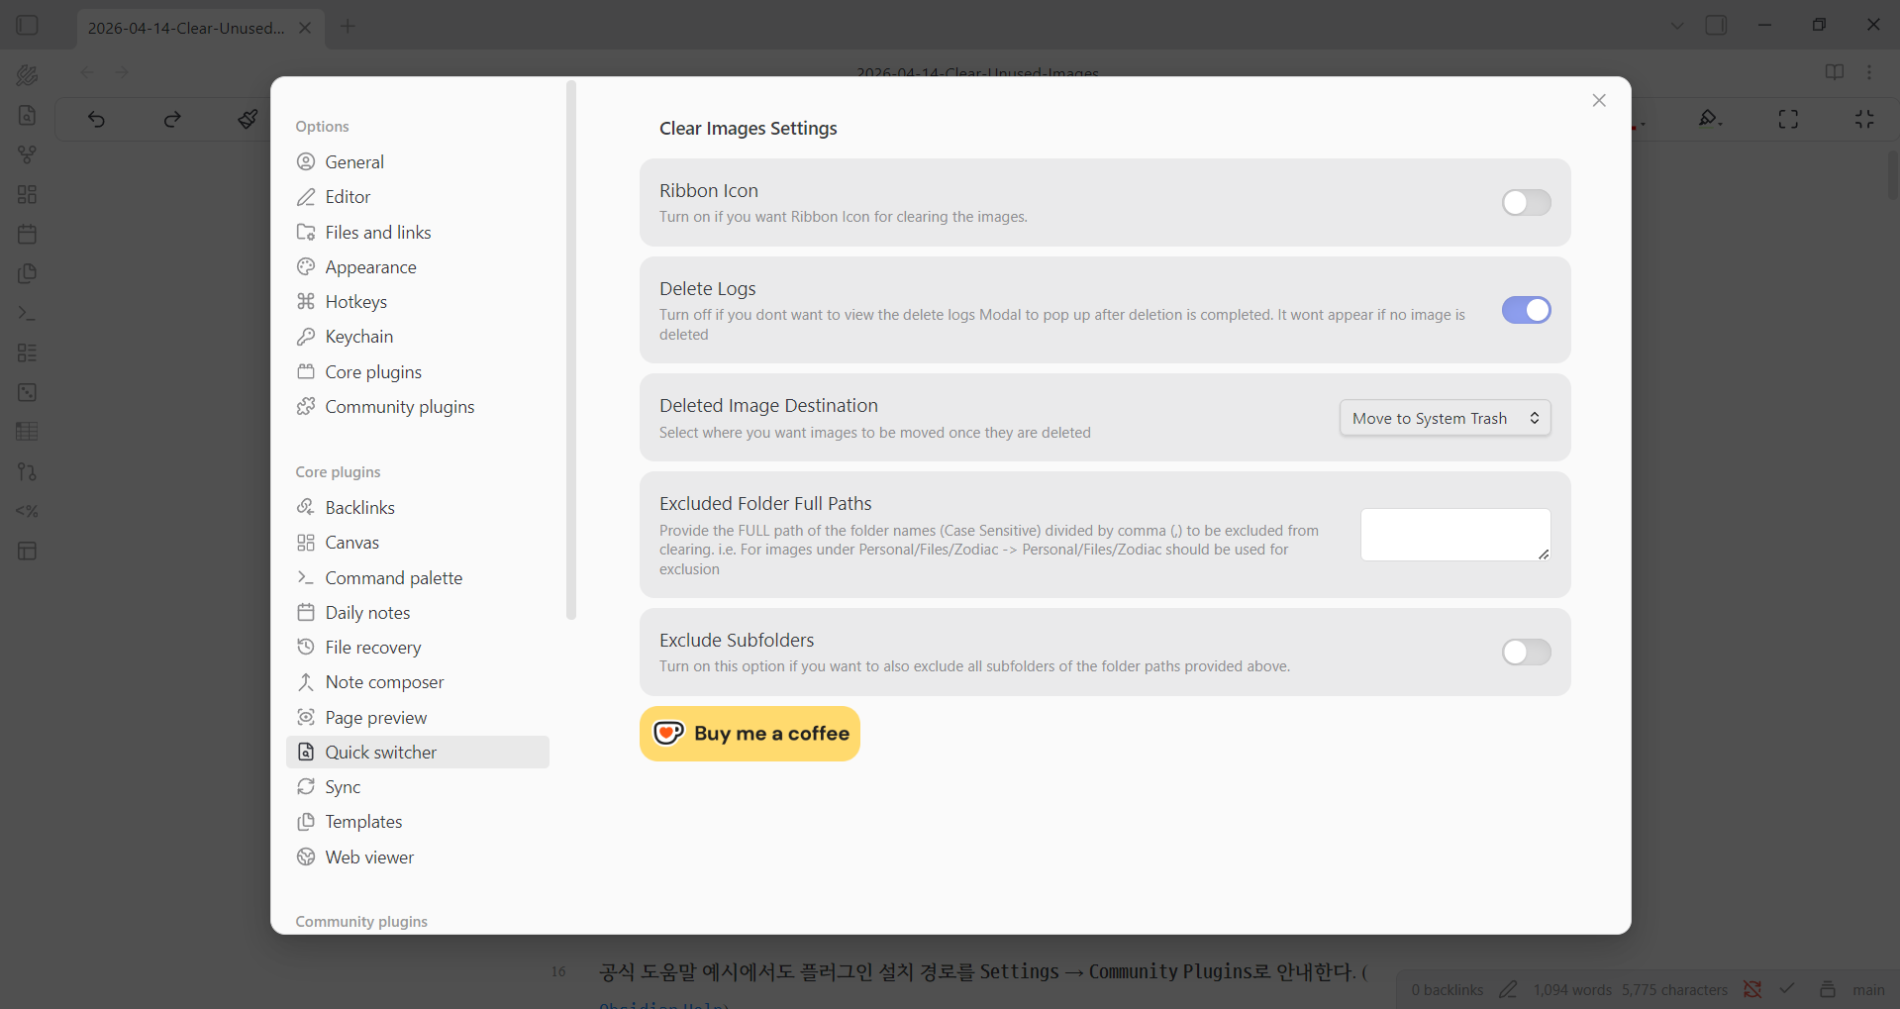Close the 2026-04-14-Clear-Unused tab
The width and height of the screenshot is (1900, 1009).
click(305, 28)
